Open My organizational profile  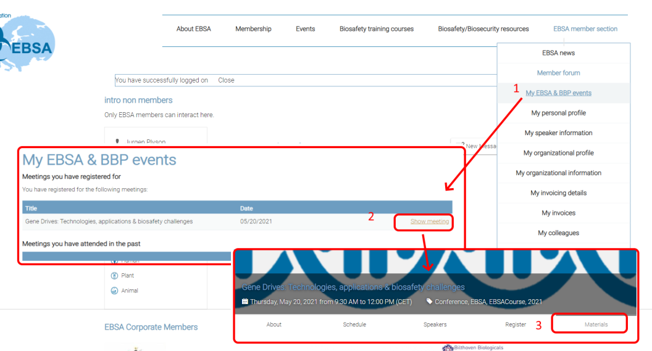[558, 153]
